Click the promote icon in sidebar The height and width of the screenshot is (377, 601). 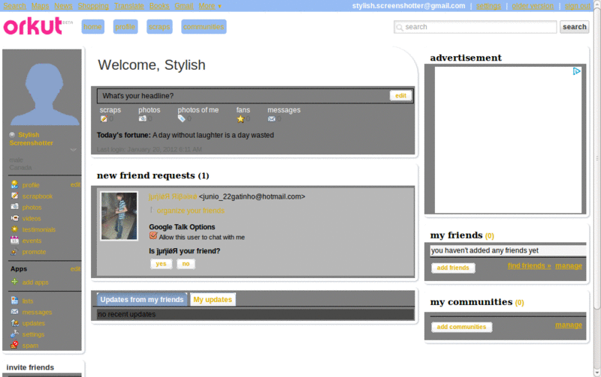coord(14,251)
